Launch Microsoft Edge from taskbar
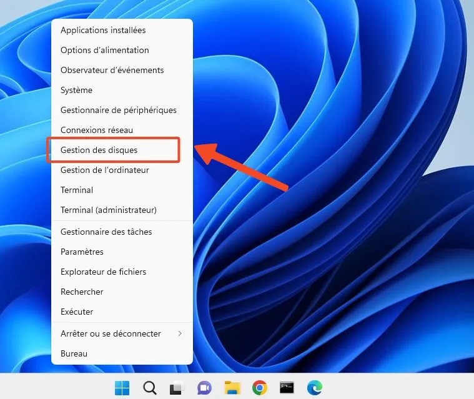The height and width of the screenshot is (399, 474). point(314,388)
